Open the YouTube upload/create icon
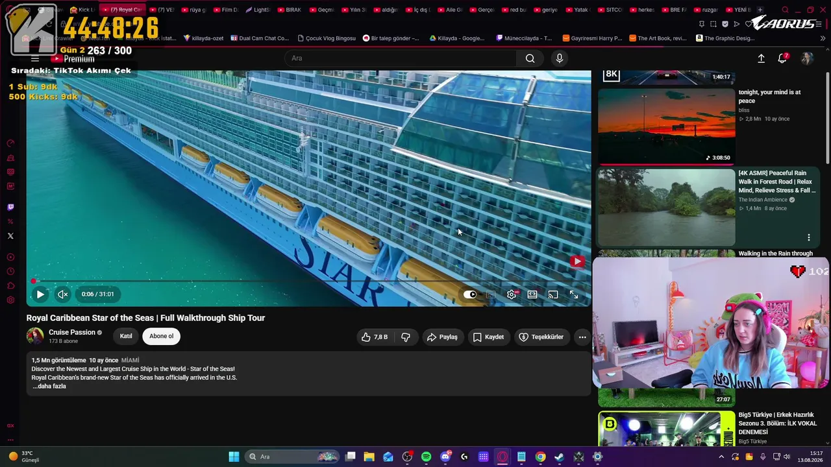 point(761,58)
